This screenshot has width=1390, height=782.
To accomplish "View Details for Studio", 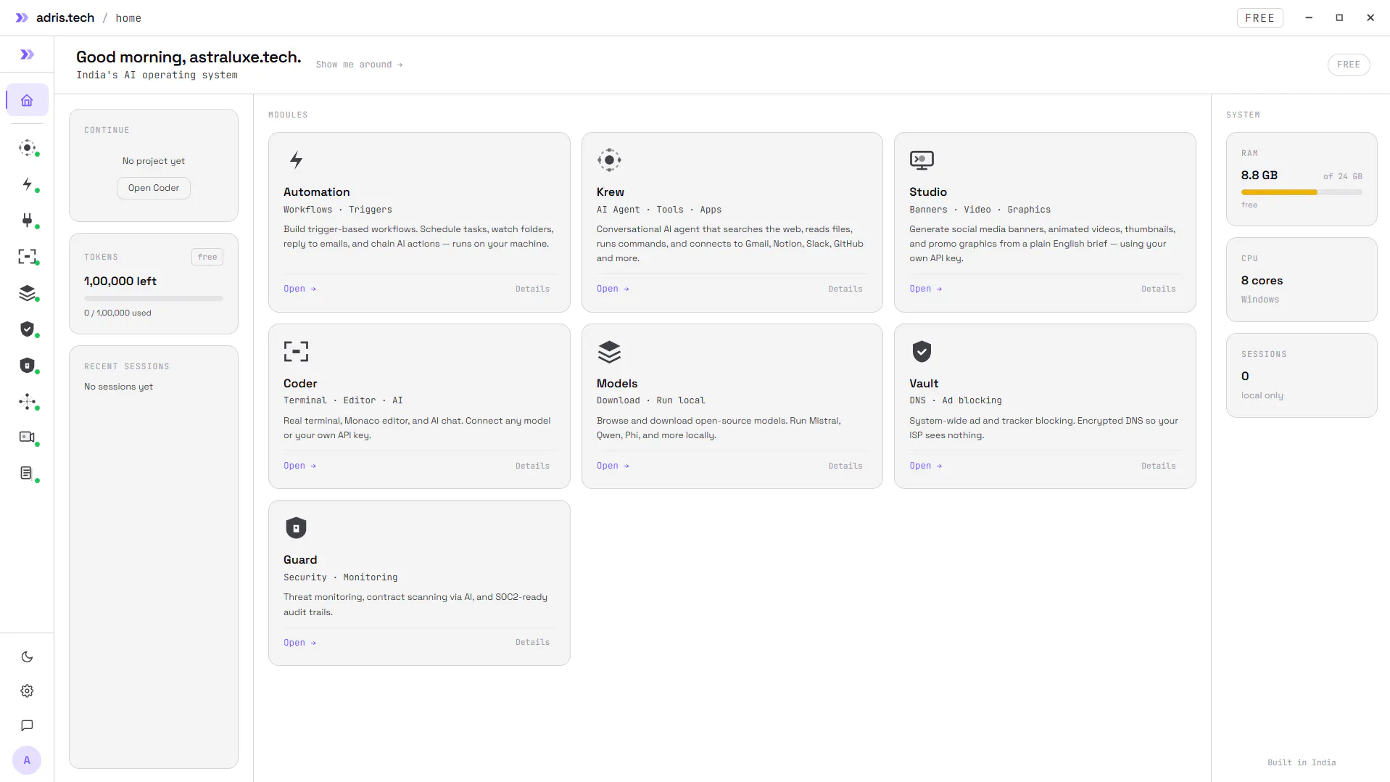I will 1158,289.
